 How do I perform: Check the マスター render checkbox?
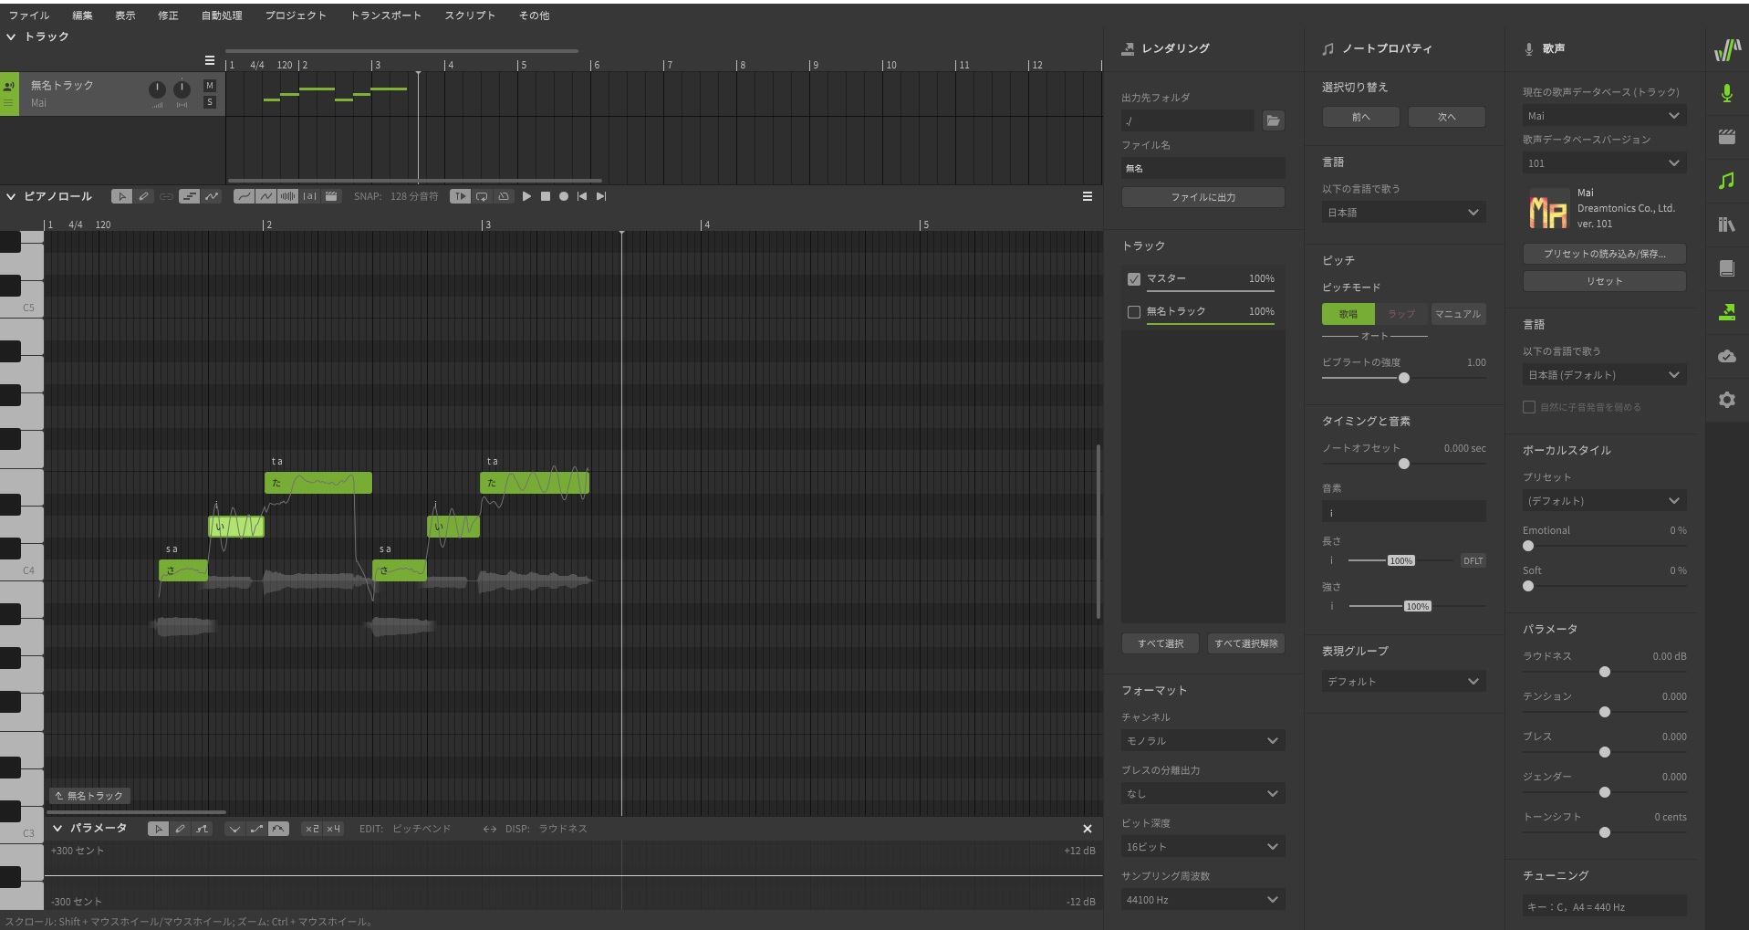pos(1134,279)
